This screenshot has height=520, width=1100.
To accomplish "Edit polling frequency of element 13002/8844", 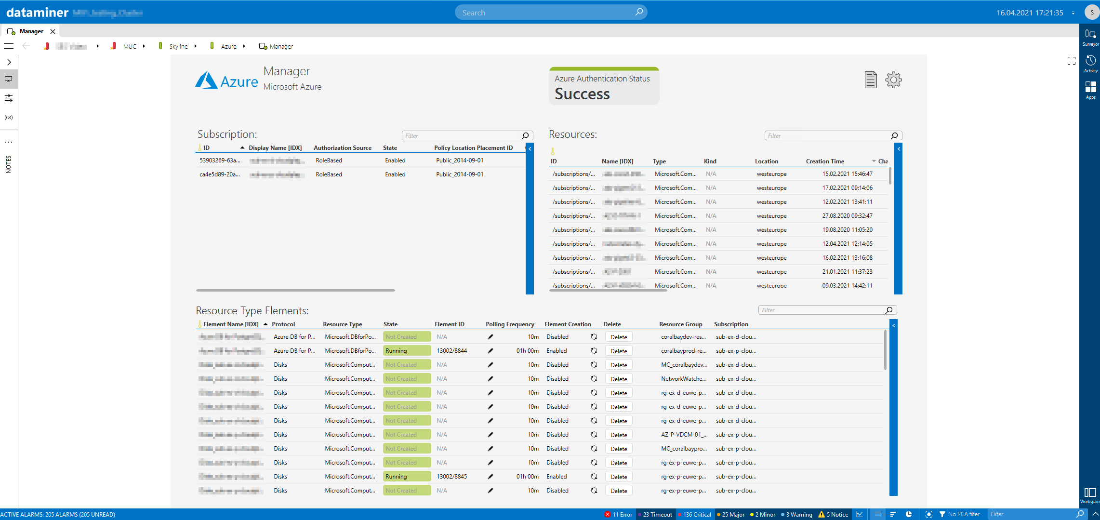I will click(x=490, y=351).
